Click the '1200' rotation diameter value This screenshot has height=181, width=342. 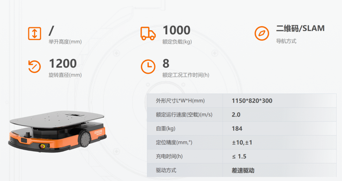(x=63, y=63)
